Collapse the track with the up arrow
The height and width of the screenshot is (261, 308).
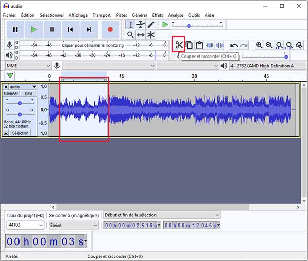[6, 133]
